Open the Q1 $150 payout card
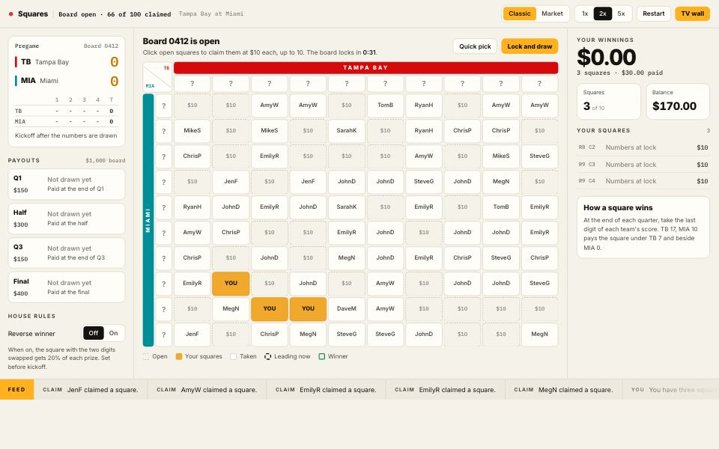719x449 pixels. click(67, 184)
